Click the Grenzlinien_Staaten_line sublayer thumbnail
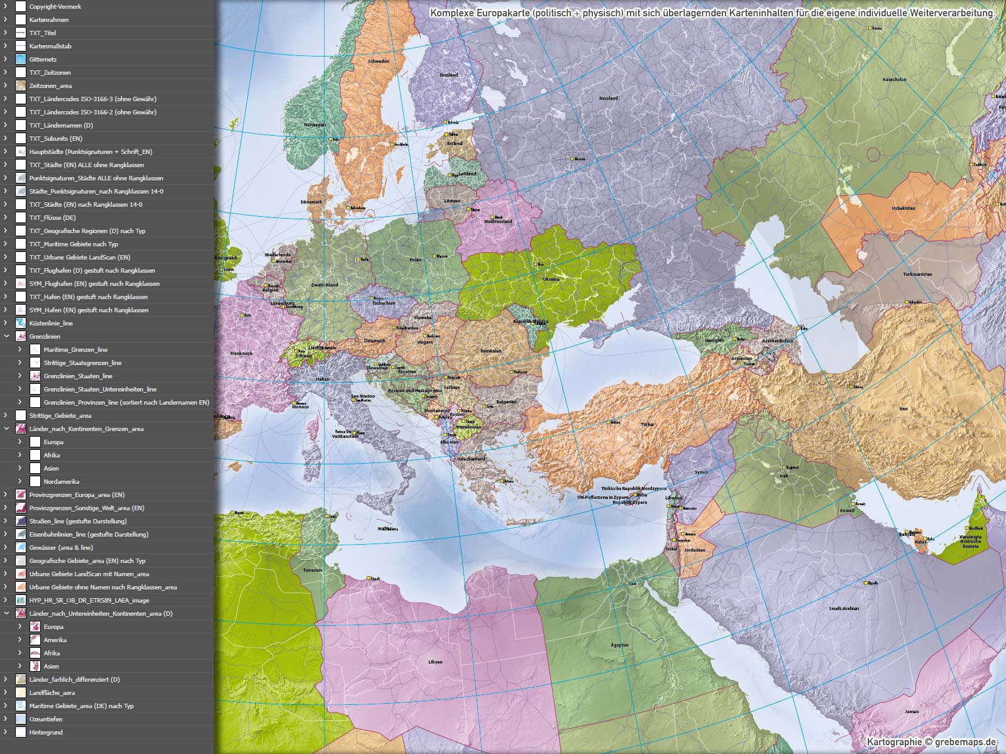 point(35,376)
